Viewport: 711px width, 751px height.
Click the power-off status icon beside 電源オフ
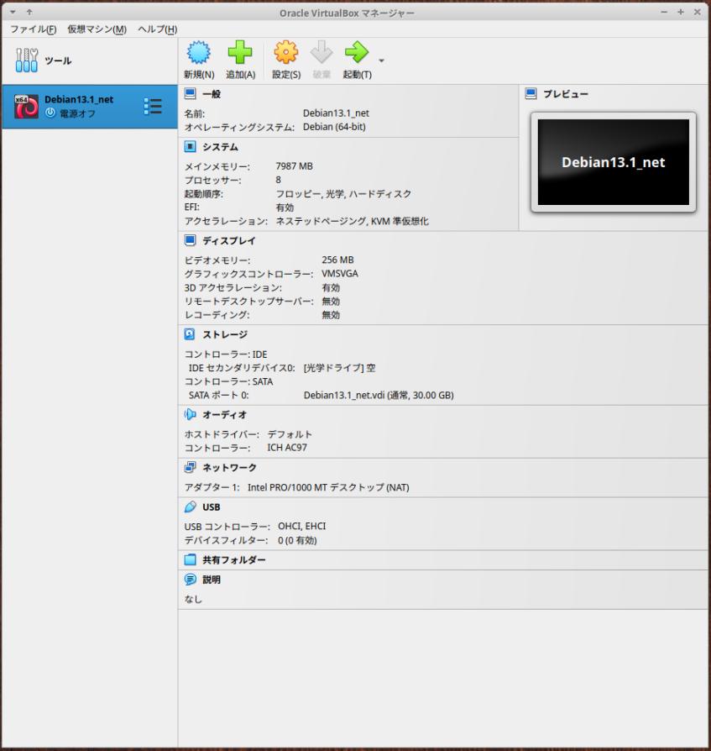tap(50, 113)
